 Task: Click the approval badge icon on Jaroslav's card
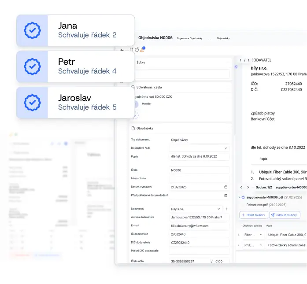click(32, 103)
